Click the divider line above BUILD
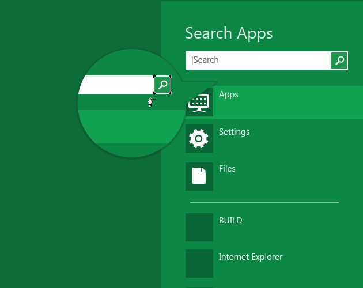Screen dimensions: 363x288 coord(264,202)
